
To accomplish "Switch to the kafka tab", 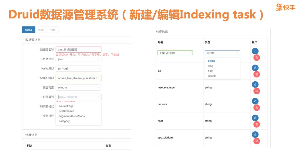I will (29, 30).
